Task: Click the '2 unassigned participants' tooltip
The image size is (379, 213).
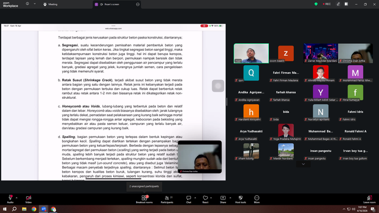Action: 144,186
